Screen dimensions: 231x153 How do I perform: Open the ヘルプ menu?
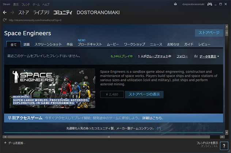point(46,4)
